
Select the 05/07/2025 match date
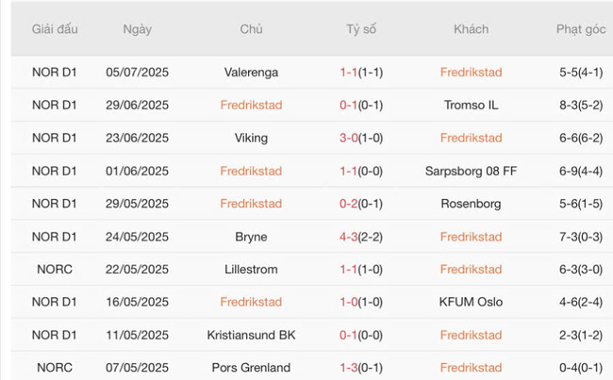tap(137, 72)
